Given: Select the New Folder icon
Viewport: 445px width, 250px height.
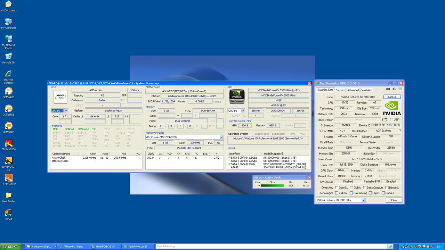Looking at the screenshot, I should tap(9, 197).
